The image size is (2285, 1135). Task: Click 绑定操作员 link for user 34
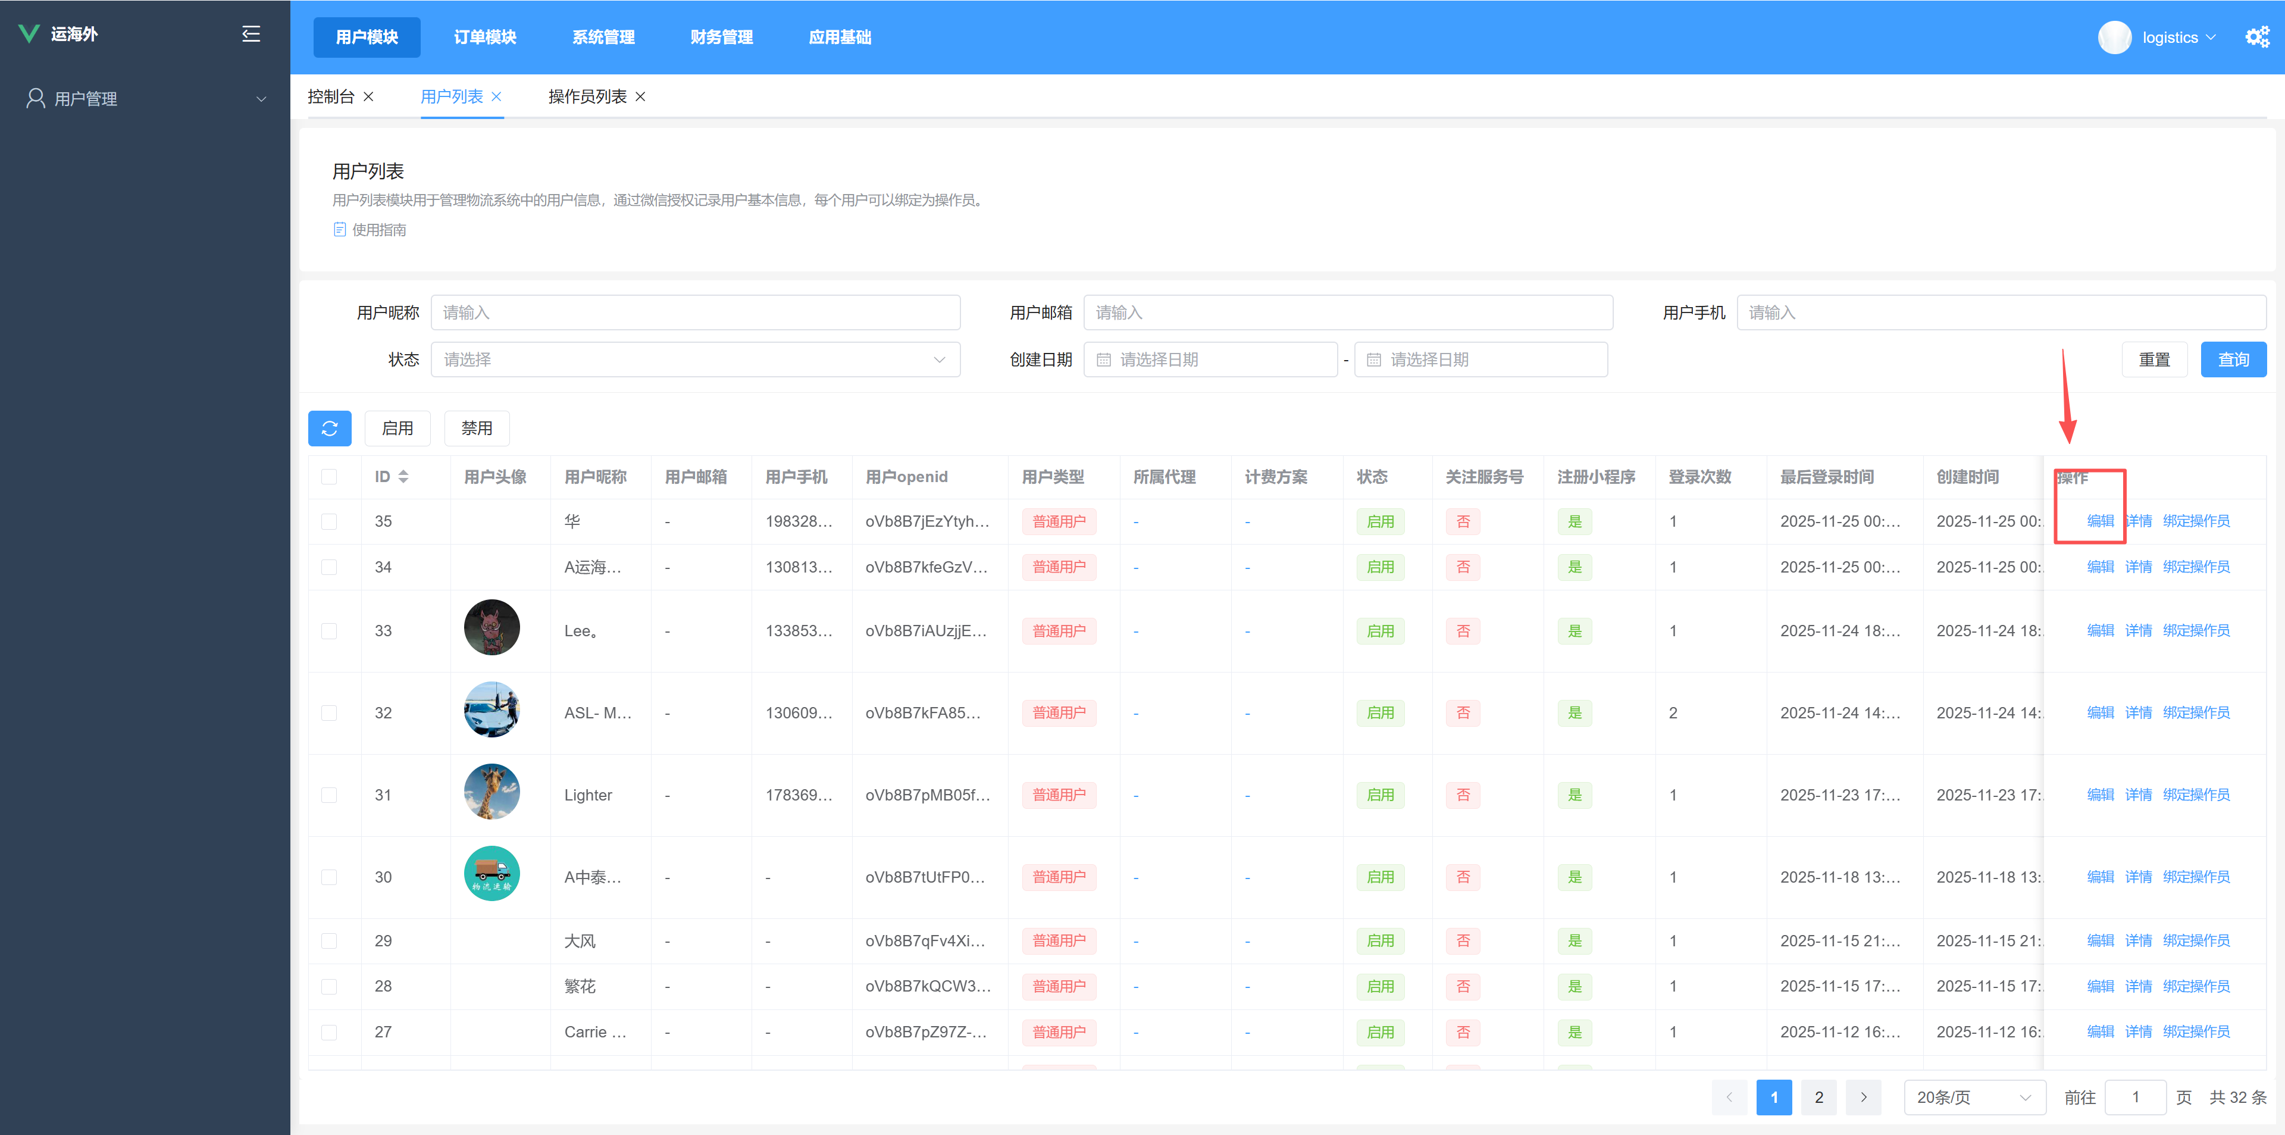tap(2195, 567)
